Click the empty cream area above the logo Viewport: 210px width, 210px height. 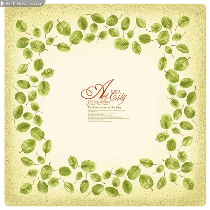(105, 63)
